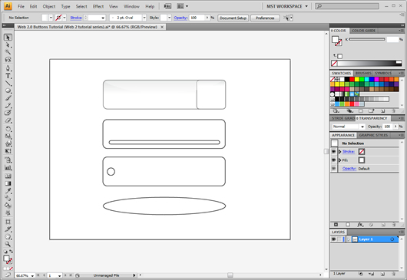Select the Direct Selection tool
This screenshot has width=407, height=280.
(8, 45)
